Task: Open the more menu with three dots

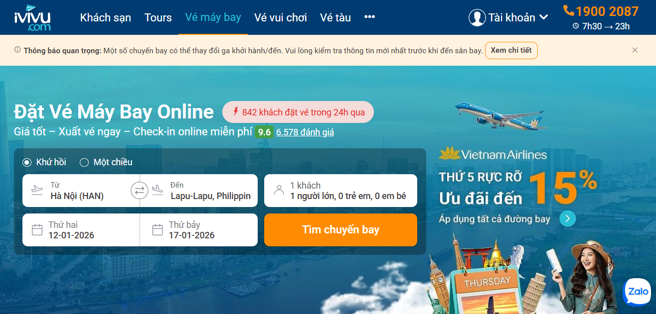Action: [x=369, y=17]
